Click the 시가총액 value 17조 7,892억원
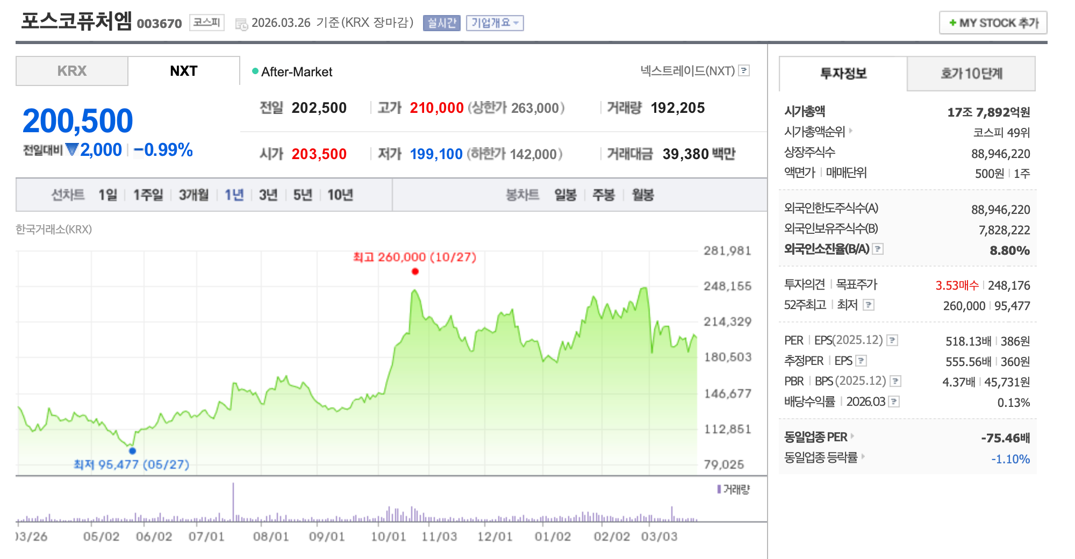This screenshot has width=1075, height=559. point(988,112)
